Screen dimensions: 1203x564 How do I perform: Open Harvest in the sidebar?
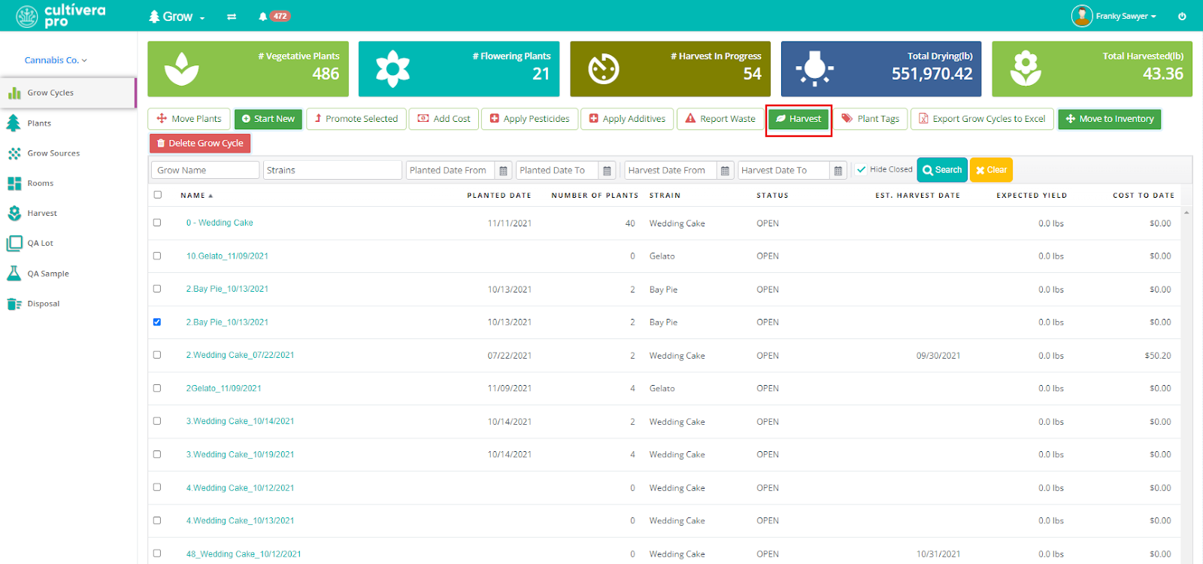coord(42,214)
